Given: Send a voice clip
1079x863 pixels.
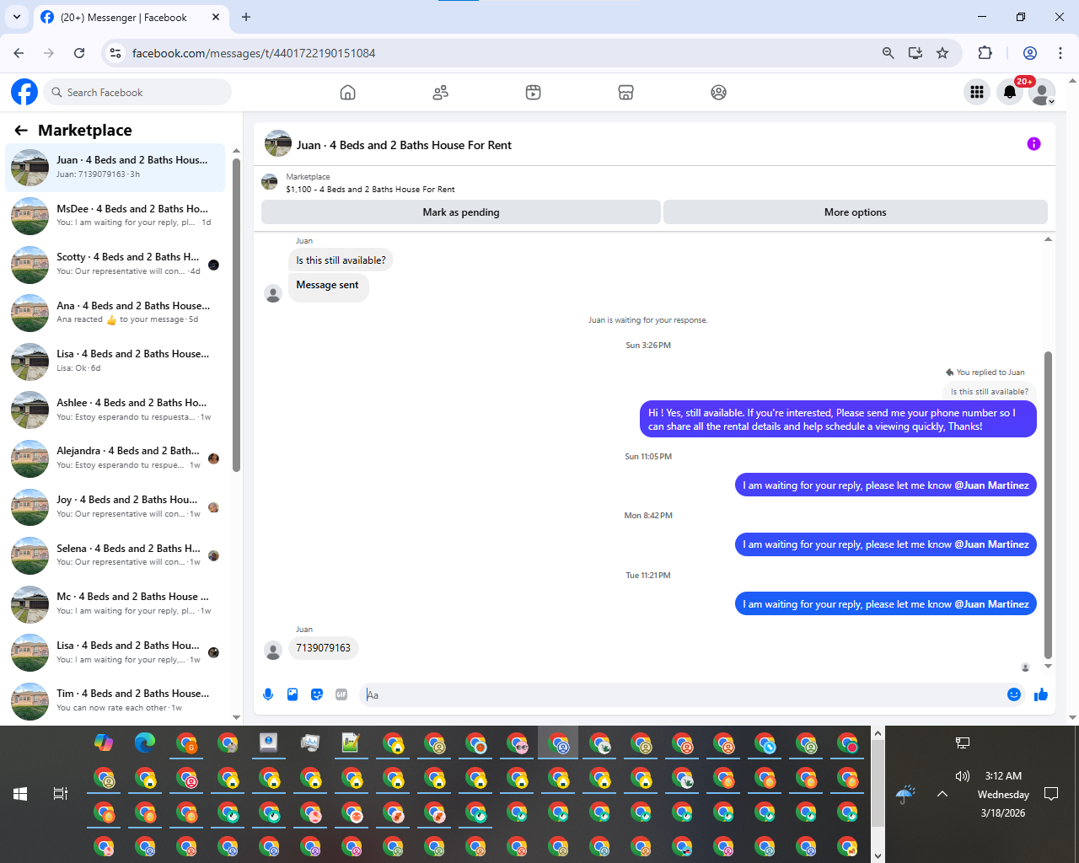Looking at the screenshot, I should tap(268, 694).
